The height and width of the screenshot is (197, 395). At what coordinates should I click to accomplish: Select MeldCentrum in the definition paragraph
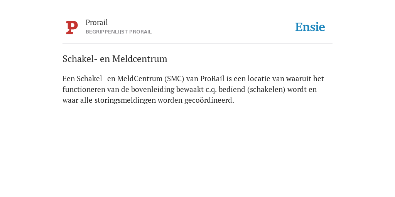[x=140, y=78]
